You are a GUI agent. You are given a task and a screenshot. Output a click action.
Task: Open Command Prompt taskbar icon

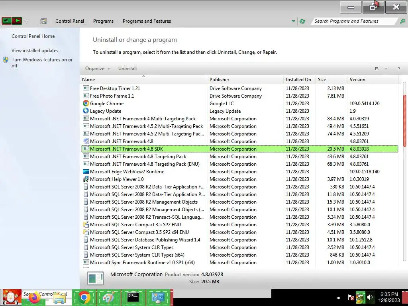point(133,297)
